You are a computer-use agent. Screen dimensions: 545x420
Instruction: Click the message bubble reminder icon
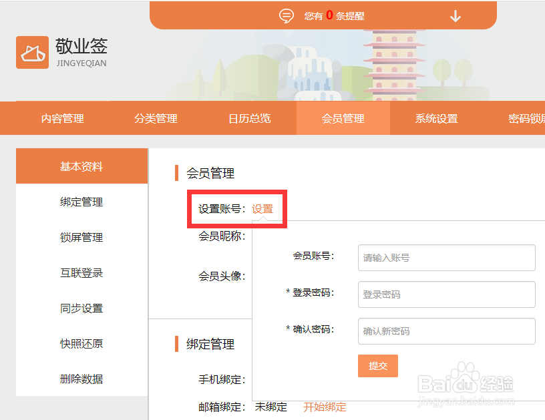[x=287, y=15]
